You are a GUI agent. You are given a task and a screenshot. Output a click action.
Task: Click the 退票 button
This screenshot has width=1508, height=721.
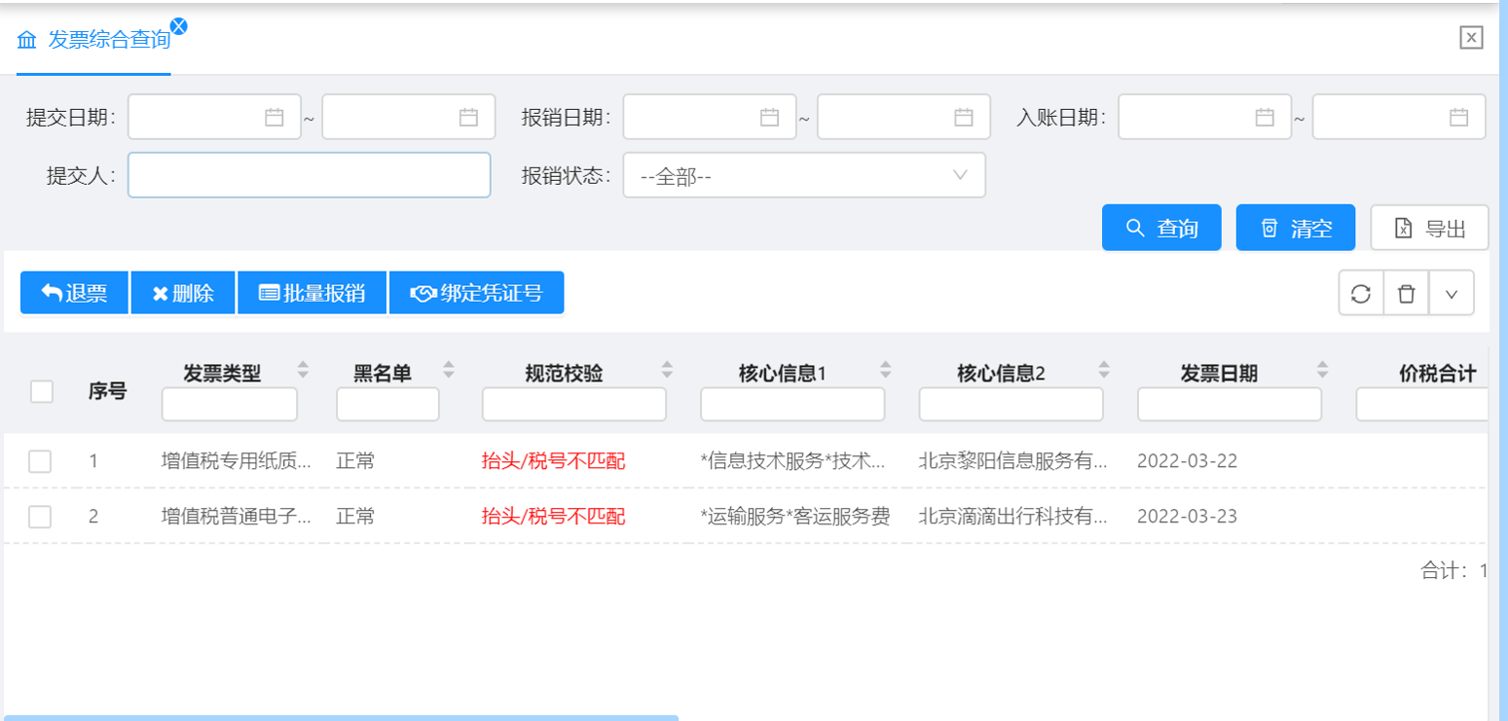point(74,293)
